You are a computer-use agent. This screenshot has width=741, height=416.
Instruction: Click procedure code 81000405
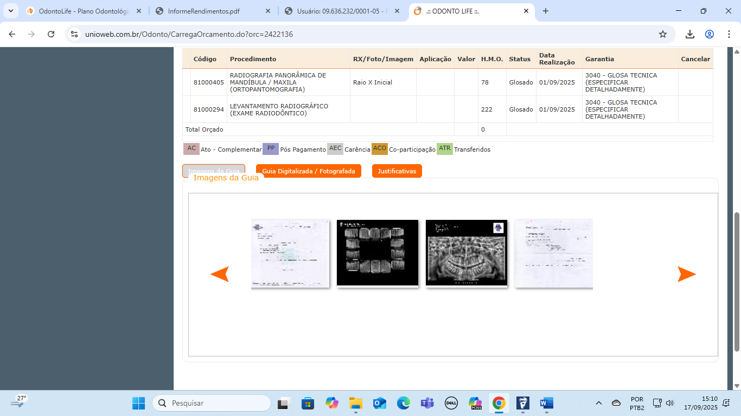(209, 82)
